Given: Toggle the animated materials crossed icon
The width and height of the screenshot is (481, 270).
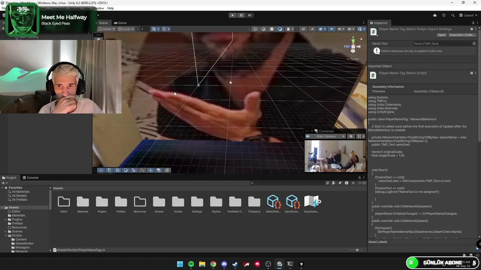Looking at the screenshot, I should (x=312, y=29).
